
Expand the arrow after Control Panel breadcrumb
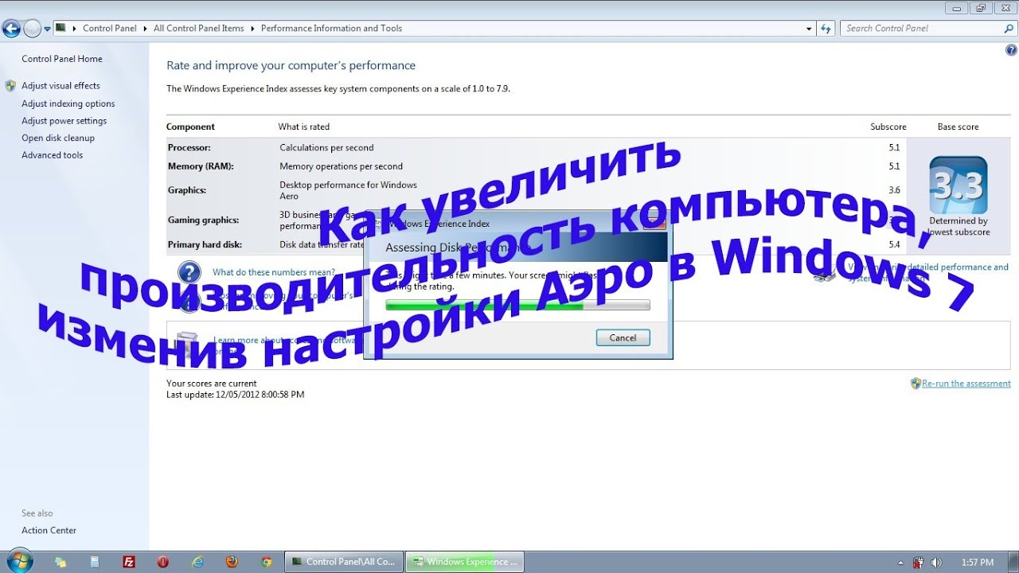145,28
